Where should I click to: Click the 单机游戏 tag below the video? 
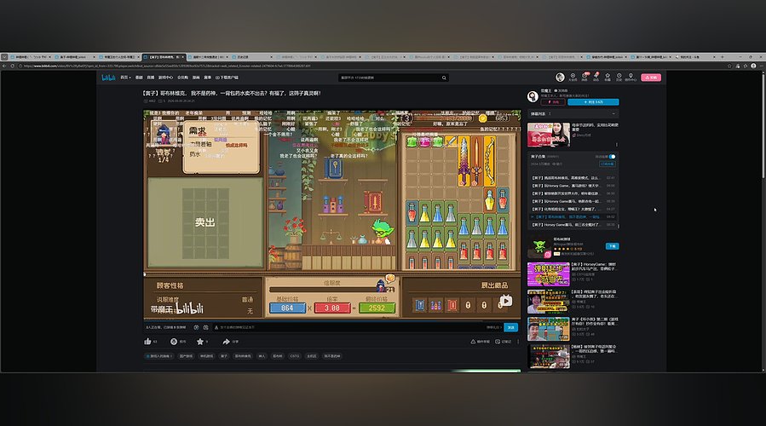coord(207,356)
